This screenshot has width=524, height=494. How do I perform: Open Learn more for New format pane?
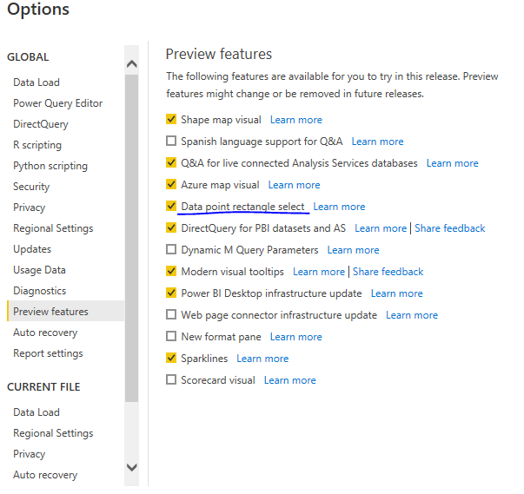(296, 337)
